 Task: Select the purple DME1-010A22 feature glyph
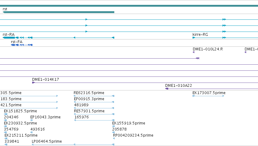(x=212, y=89)
